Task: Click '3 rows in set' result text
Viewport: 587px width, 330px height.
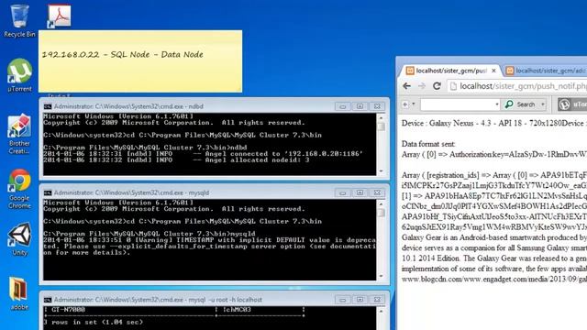Action: pyautogui.click(x=94, y=322)
